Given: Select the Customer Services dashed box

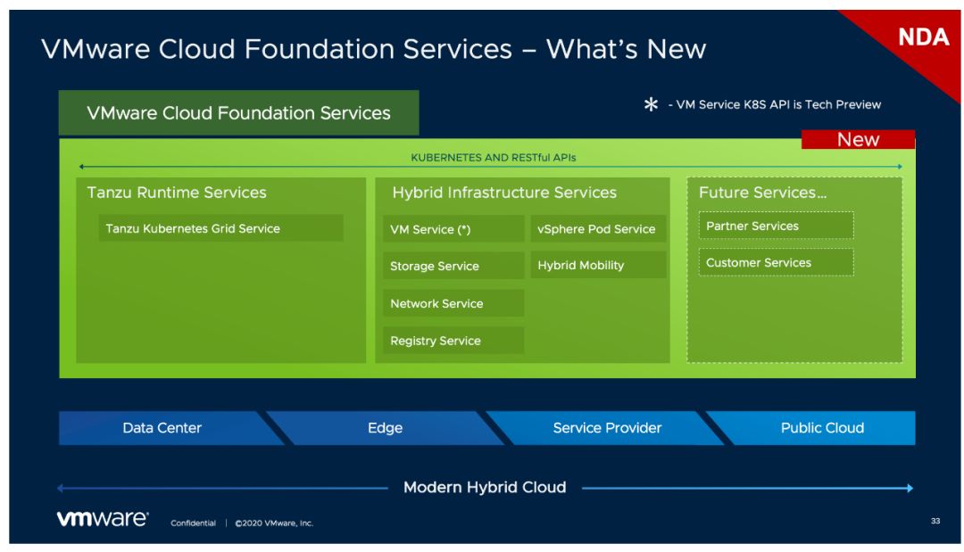Looking at the screenshot, I should point(776,262).
